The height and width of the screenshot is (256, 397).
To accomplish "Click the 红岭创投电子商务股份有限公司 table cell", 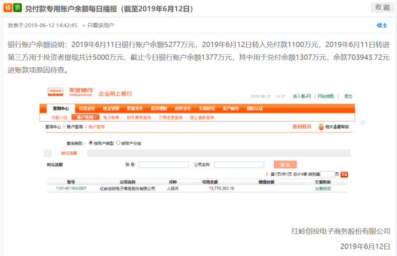I will [127, 189].
